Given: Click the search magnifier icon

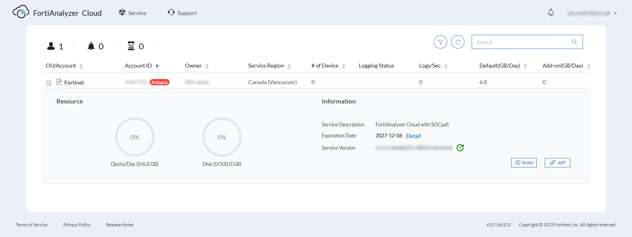Looking at the screenshot, I should click(x=574, y=42).
